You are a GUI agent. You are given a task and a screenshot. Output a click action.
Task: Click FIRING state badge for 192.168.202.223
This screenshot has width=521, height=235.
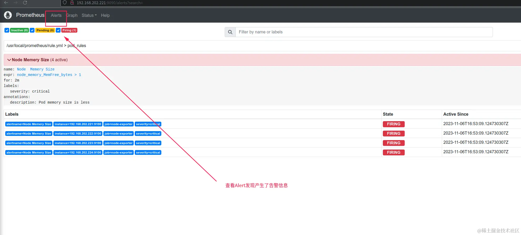pyautogui.click(x=394, y=143)
